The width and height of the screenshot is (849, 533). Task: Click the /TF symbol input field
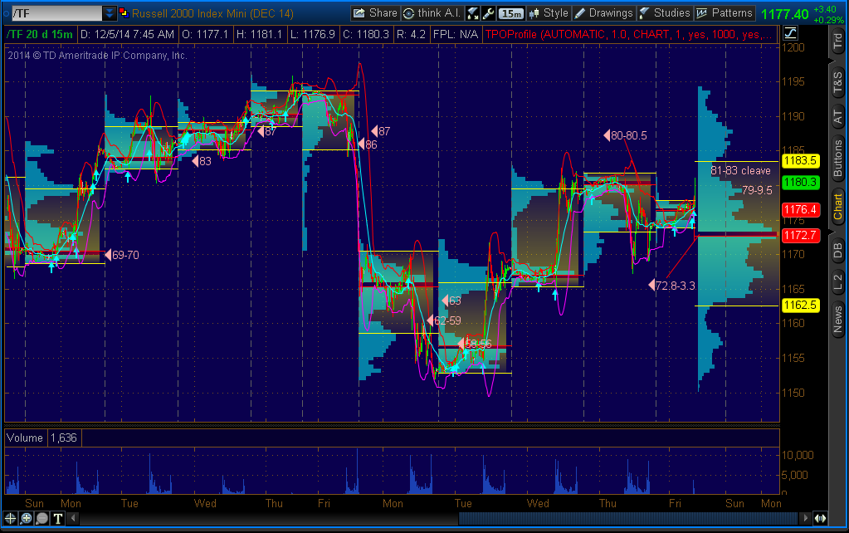50,12
